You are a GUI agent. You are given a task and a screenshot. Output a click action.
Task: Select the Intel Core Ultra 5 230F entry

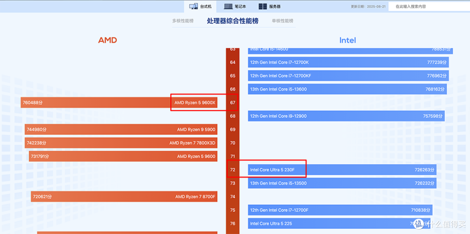(x=342, y=170)
